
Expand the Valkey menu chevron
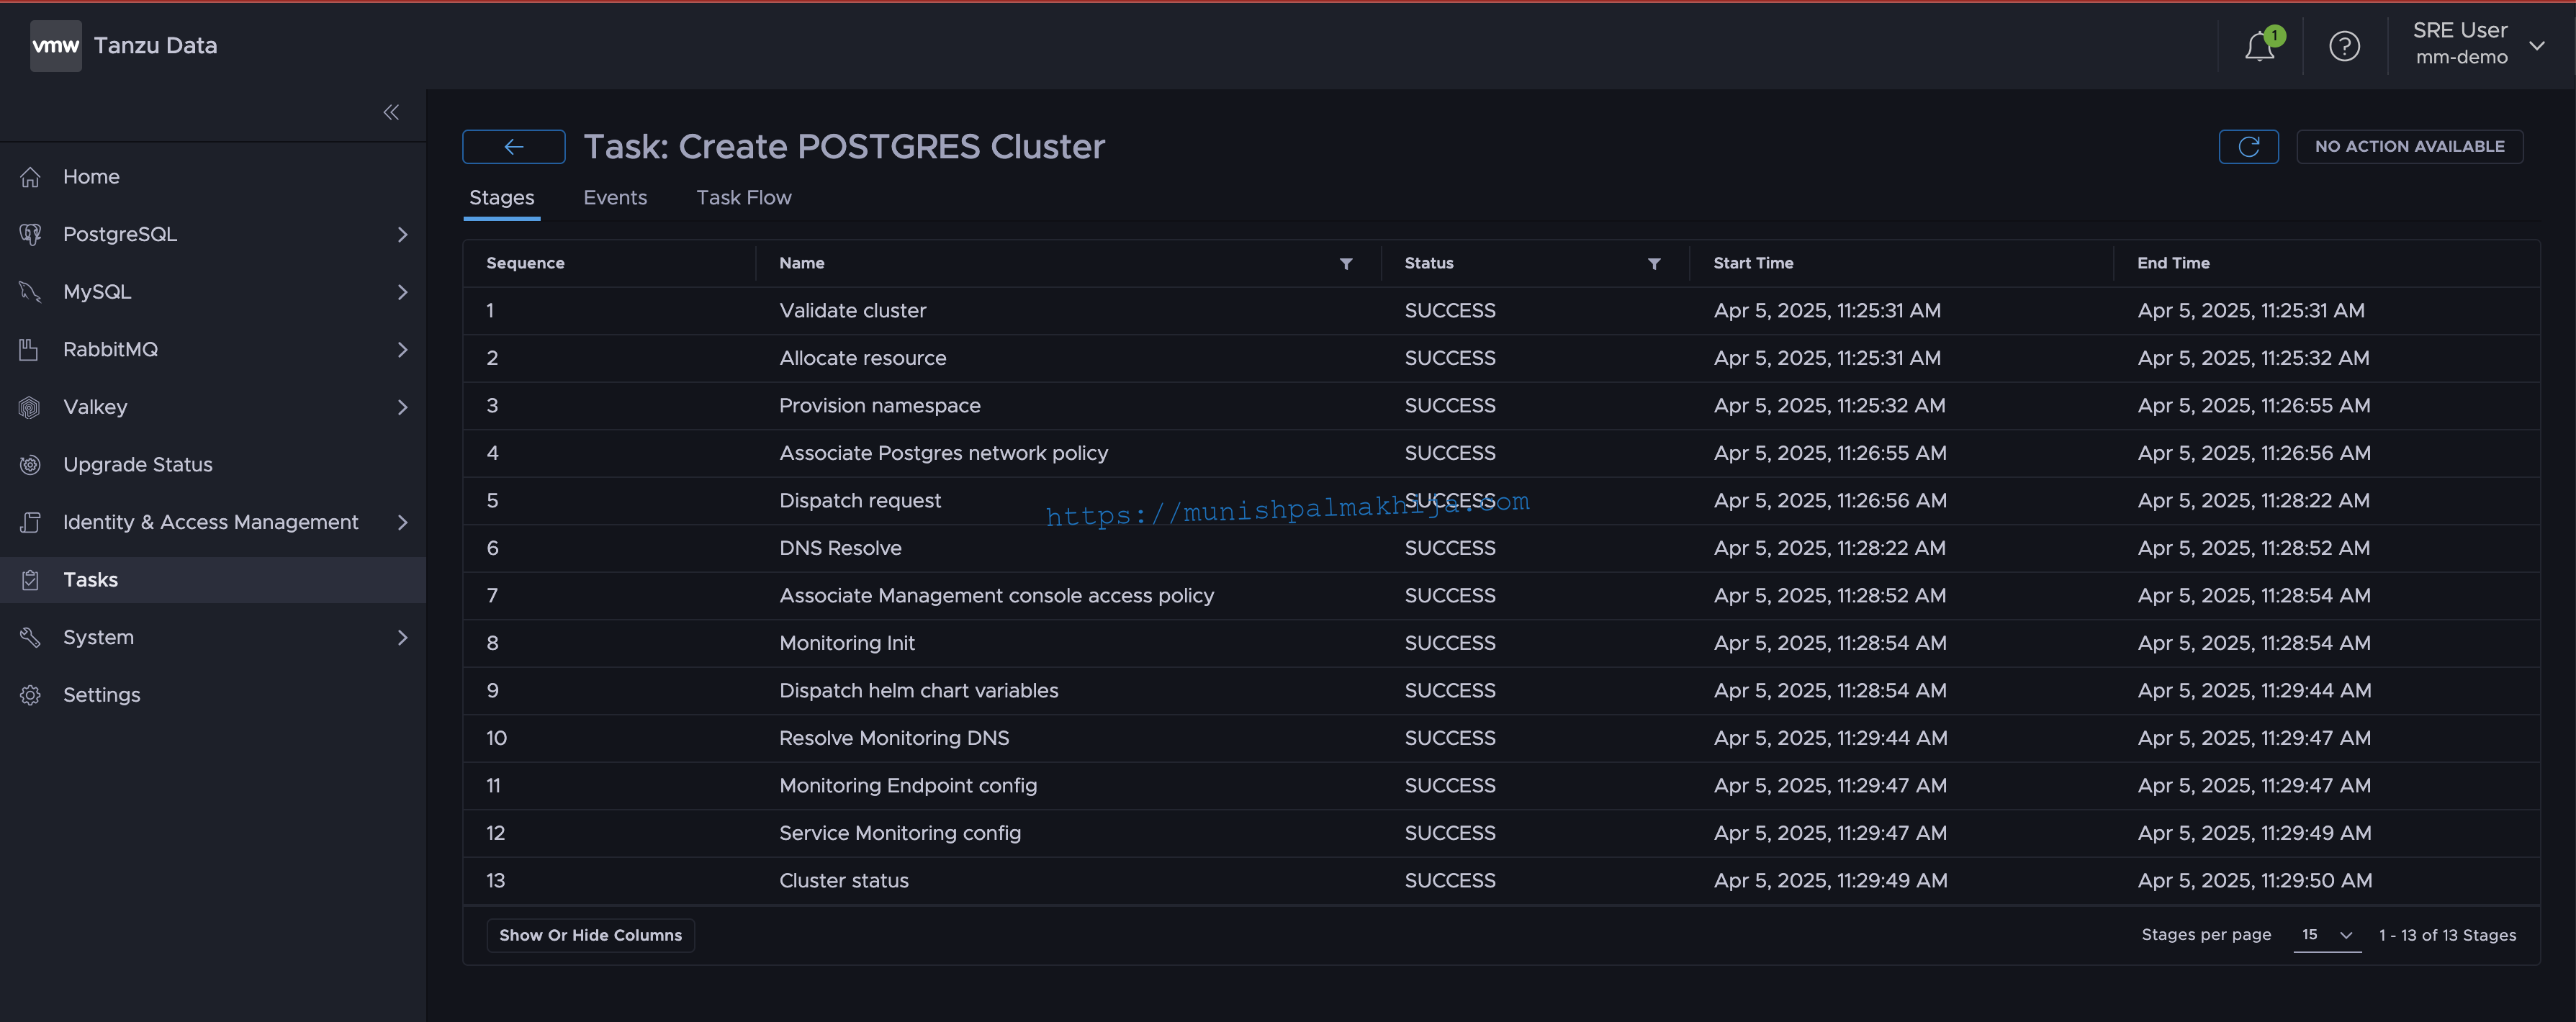coord(402,407)
